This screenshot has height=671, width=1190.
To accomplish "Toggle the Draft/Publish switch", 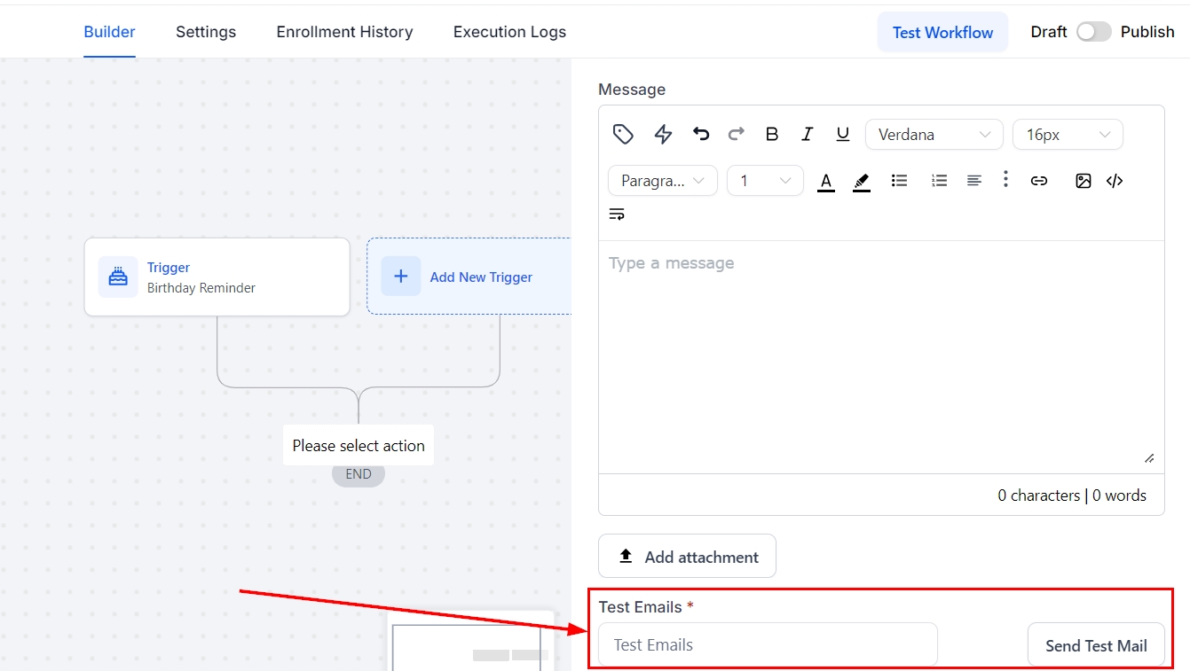I will 1093,32.
